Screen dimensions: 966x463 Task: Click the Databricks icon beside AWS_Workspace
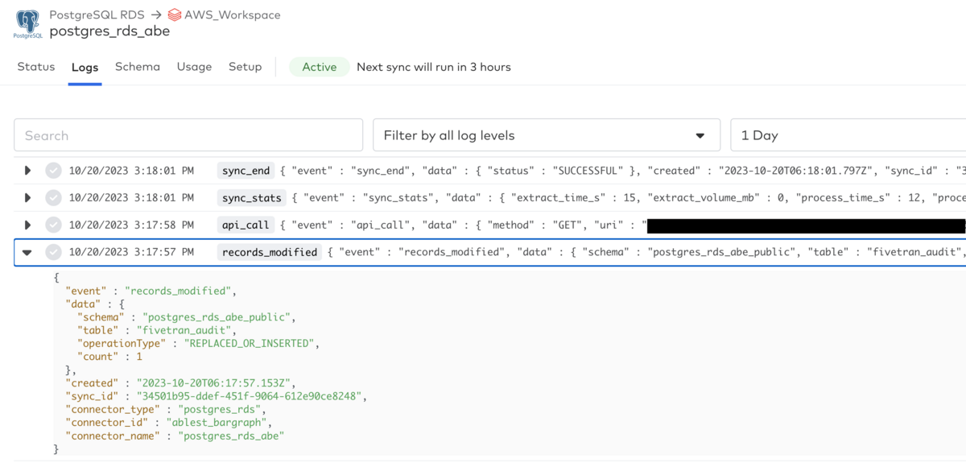(x=174, y=14)
